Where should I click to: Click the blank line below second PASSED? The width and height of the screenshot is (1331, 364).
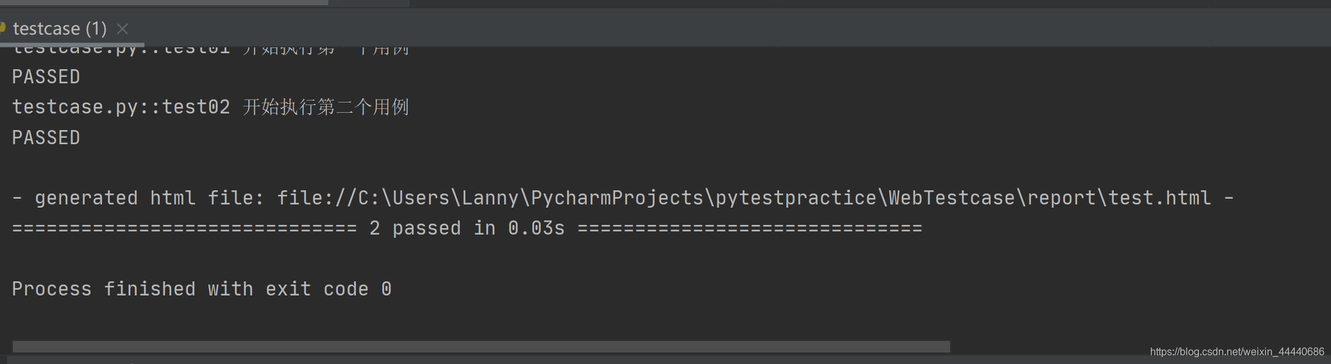coord(665,168)
